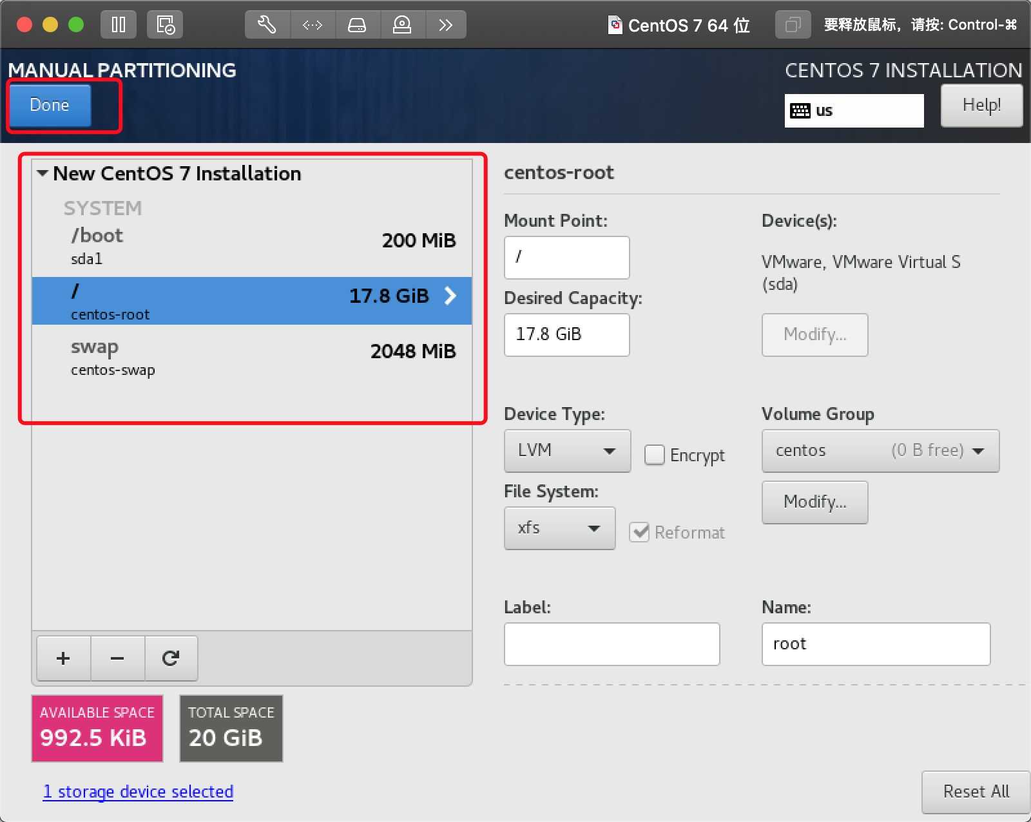Select the / centos-root partition
The width and height of the screenshot is (1031, 822).
coord(252,301)
